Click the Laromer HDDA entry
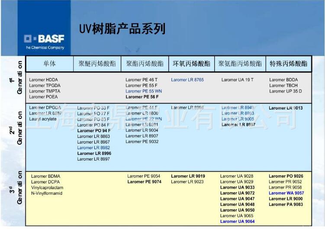Image resolution: width=325 pixels, height=232 pixels. [44, 80]
